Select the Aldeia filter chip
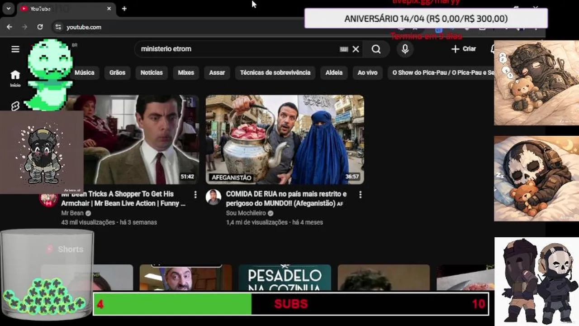This screenshot has width=579, height=326. tap(334, 72)
